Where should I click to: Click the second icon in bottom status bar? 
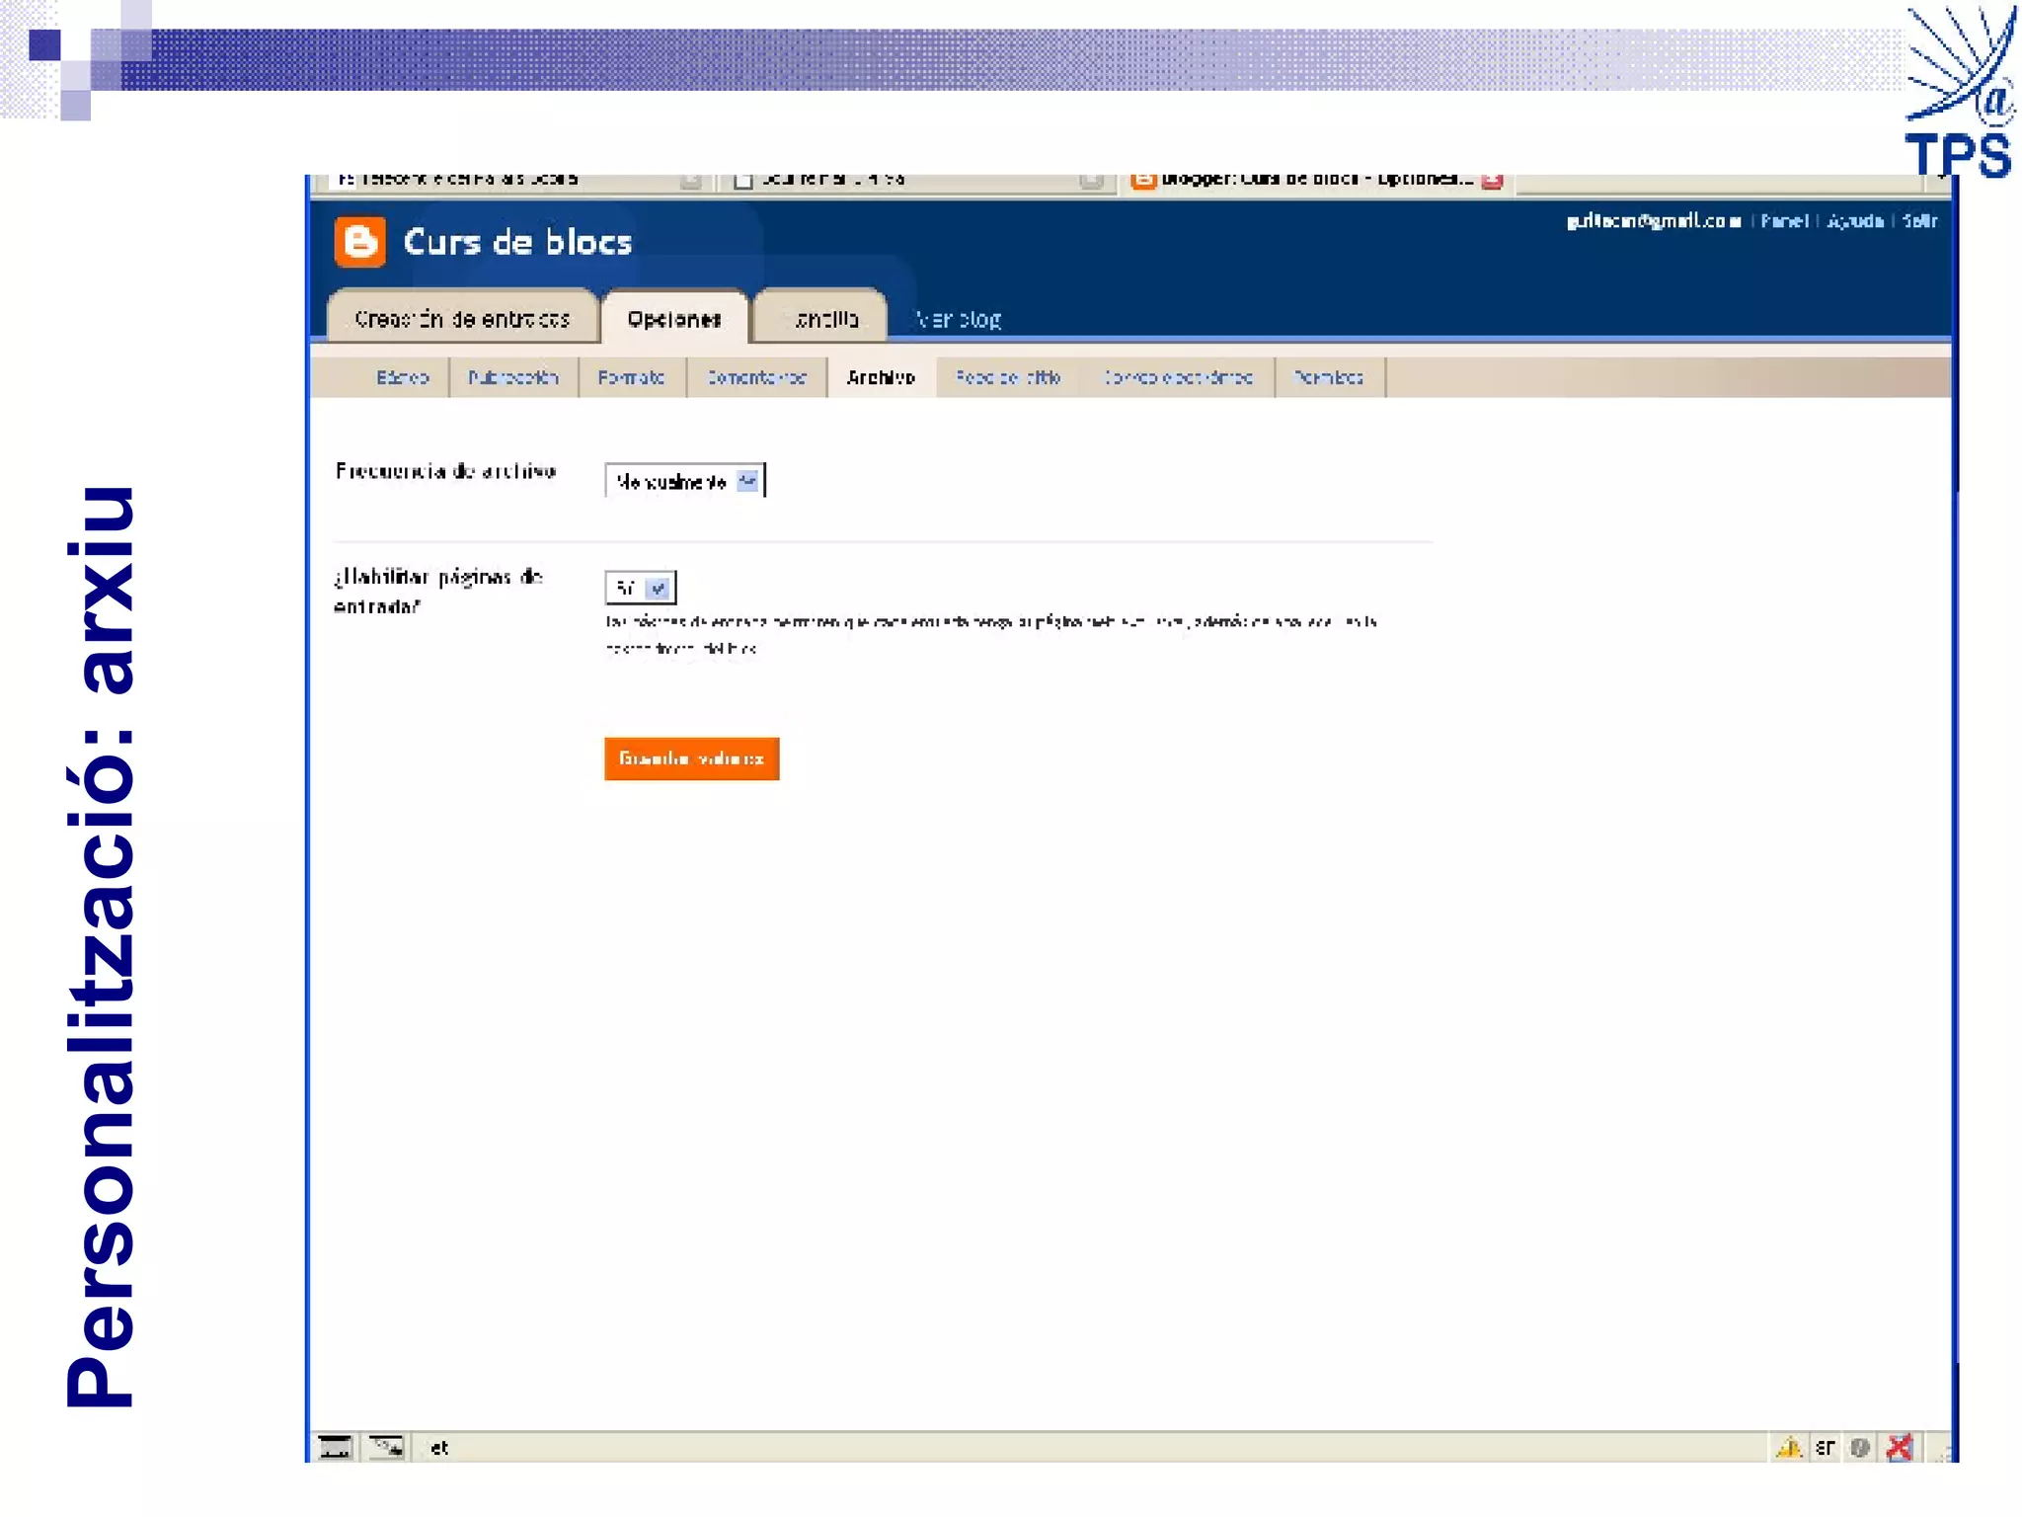point(386,1448)
